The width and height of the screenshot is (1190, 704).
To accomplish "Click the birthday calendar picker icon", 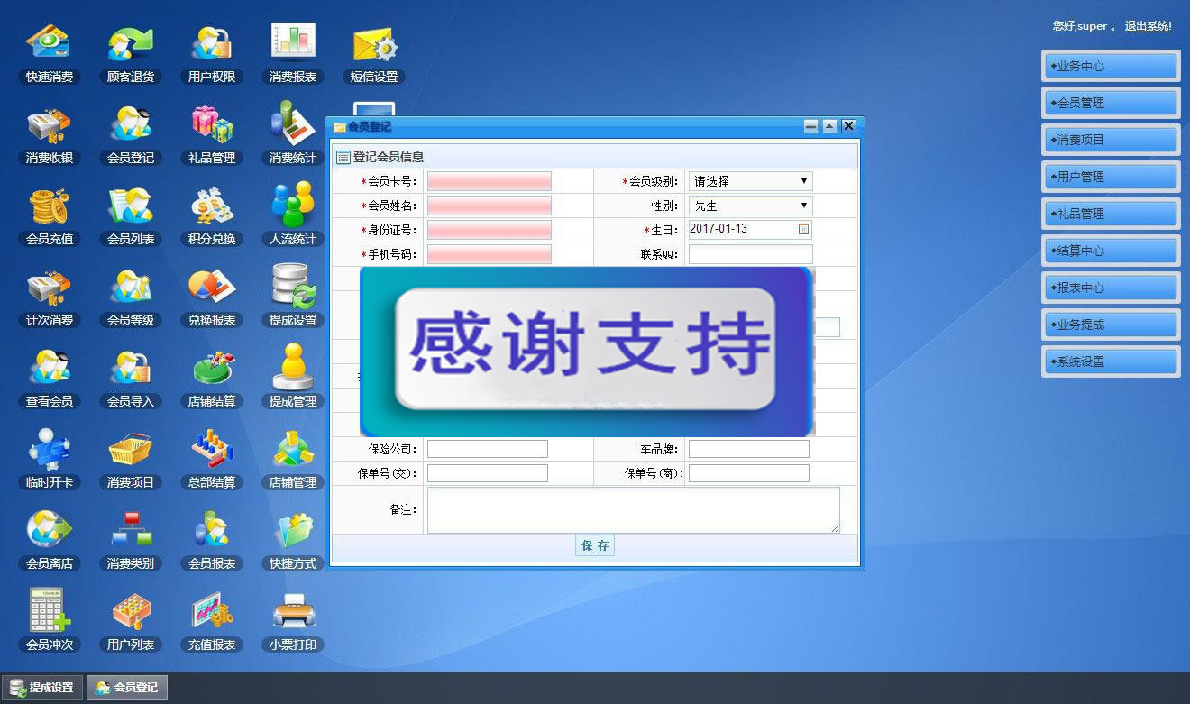I will [x=803, y=229].
